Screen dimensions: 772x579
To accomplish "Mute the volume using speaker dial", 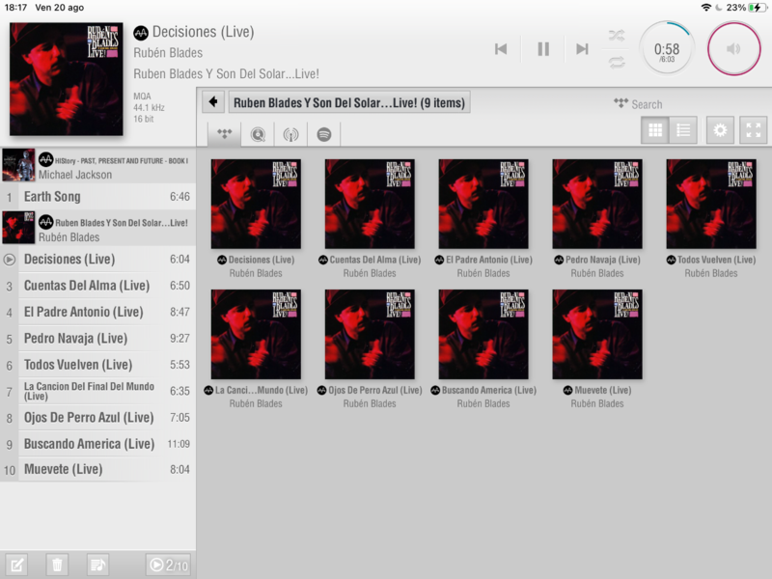I will coord(734,48).
